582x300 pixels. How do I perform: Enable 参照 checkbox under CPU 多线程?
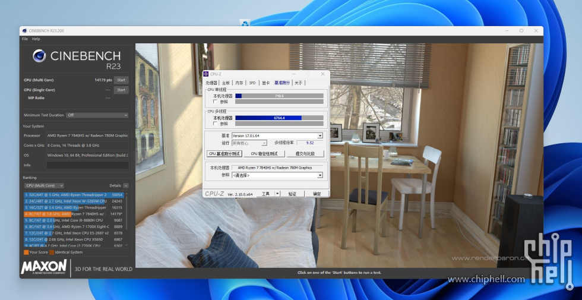coord(215,124)
